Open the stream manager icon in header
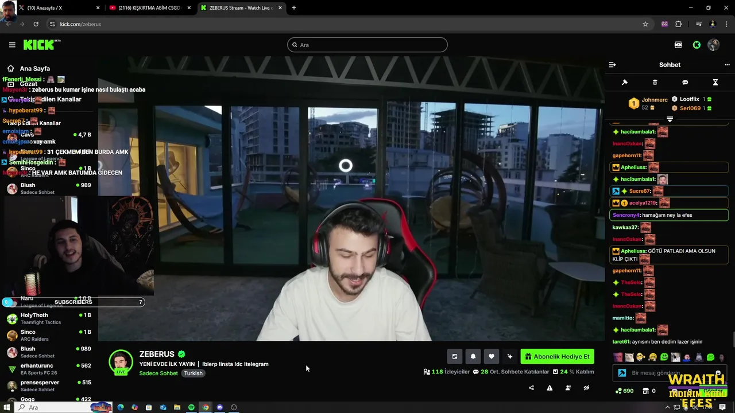 [678, 45]
